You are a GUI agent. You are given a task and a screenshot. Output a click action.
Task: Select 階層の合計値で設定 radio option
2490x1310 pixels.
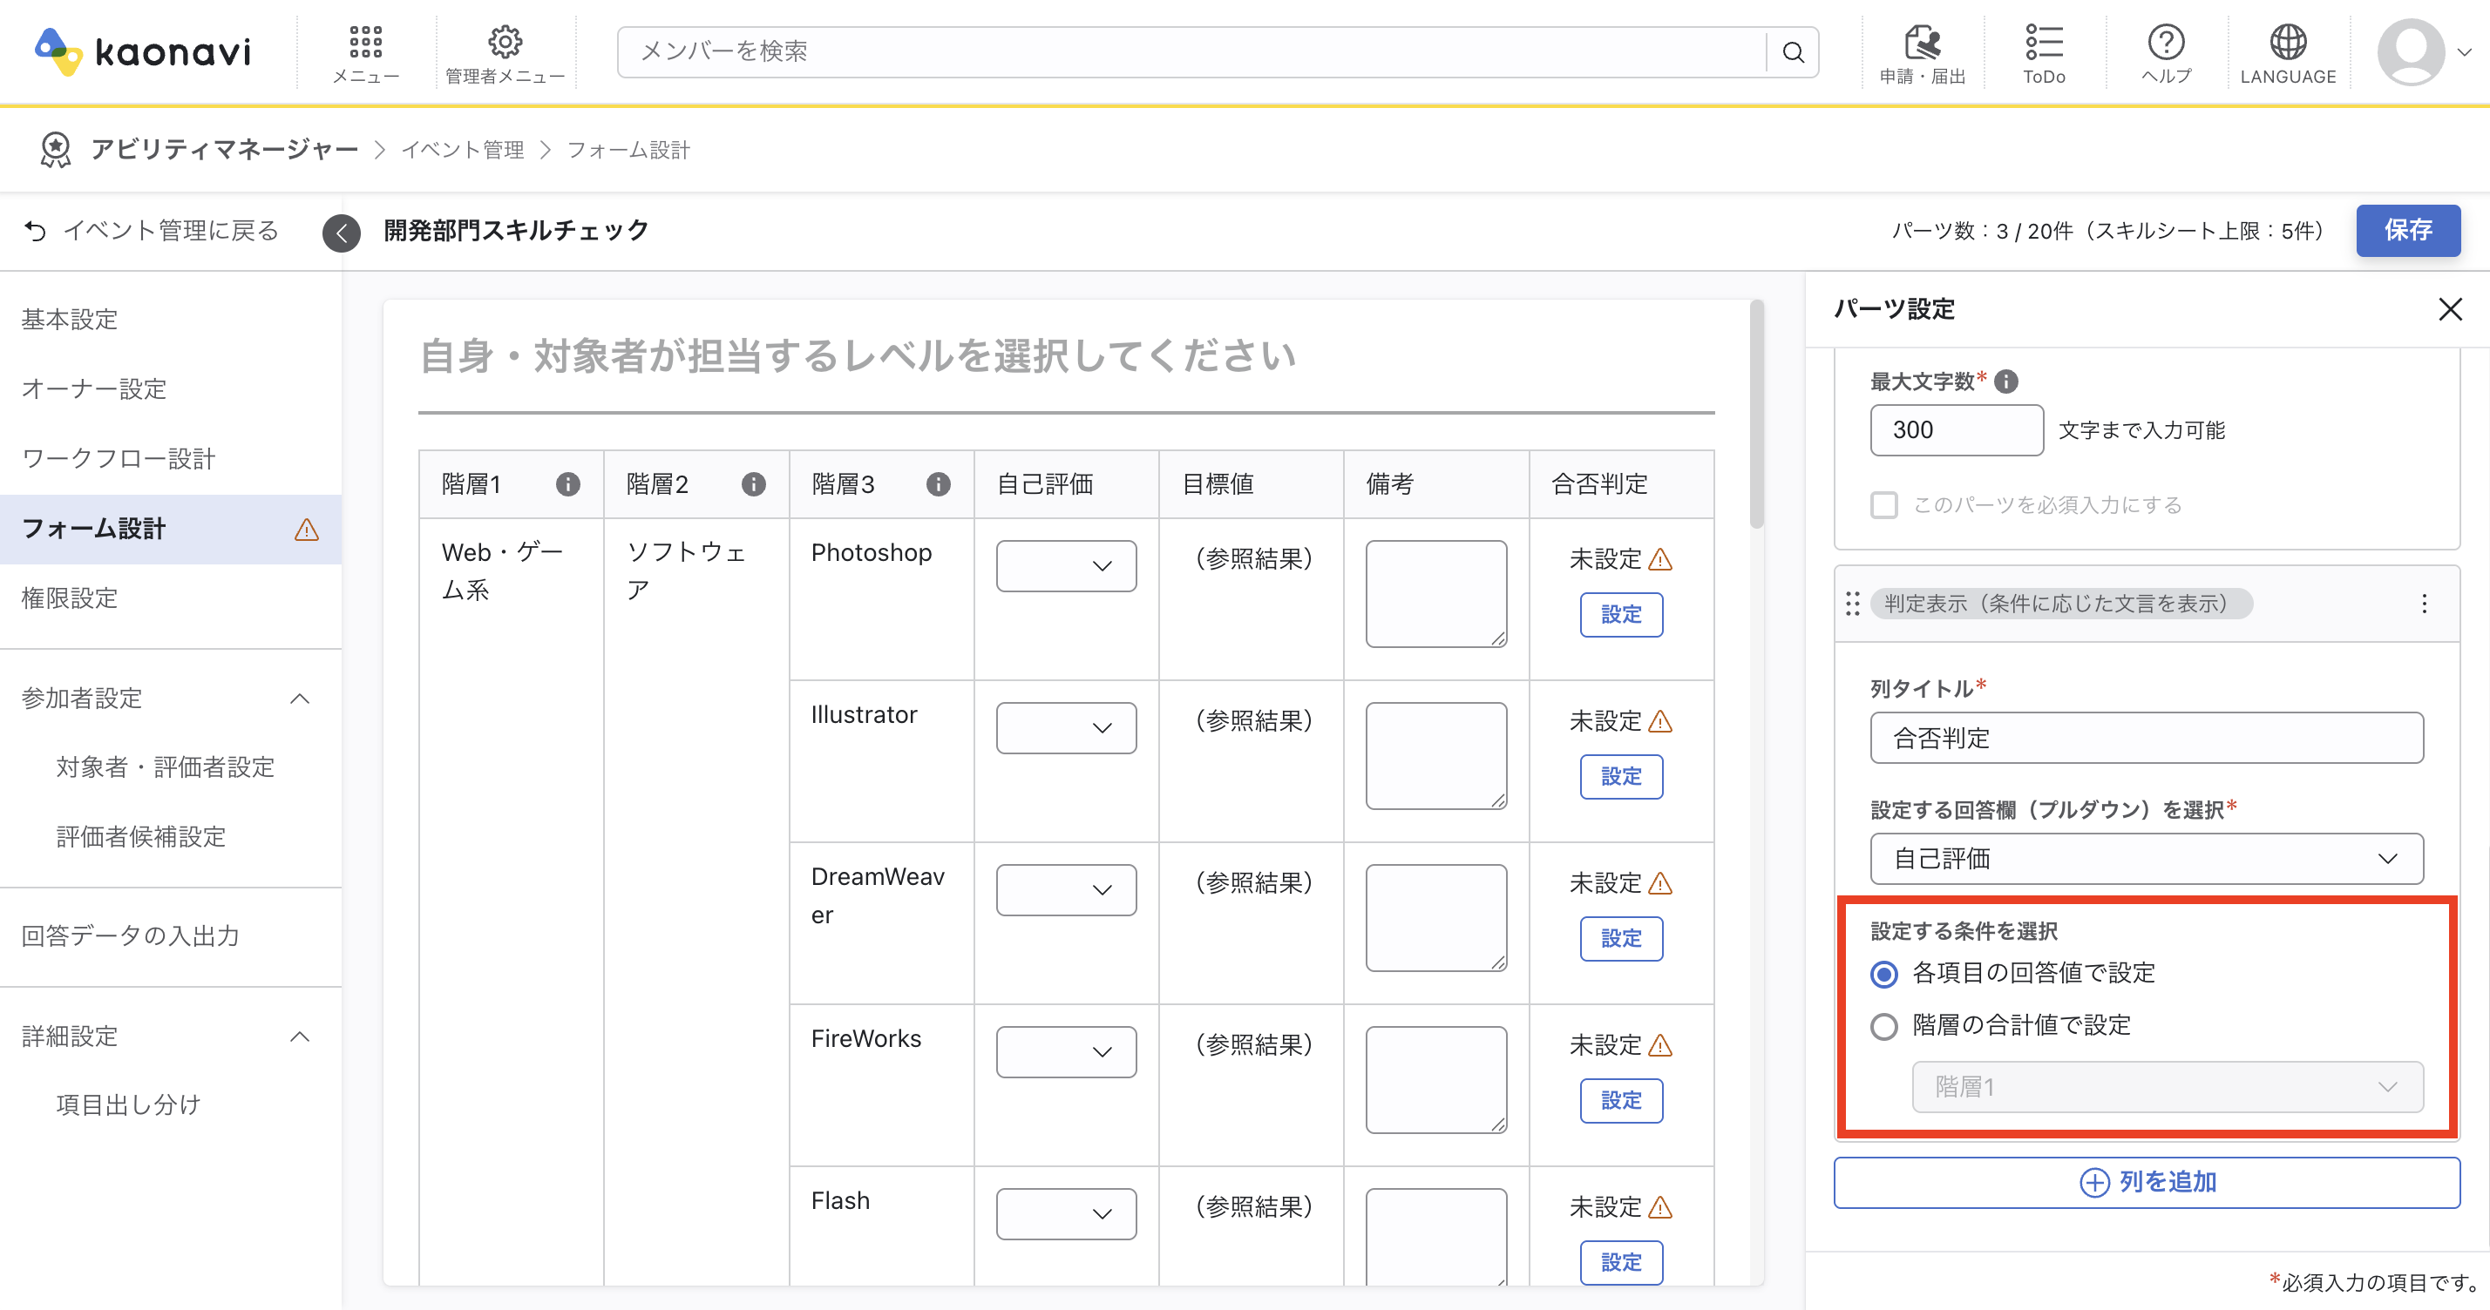click(x=1883, y=1027)
